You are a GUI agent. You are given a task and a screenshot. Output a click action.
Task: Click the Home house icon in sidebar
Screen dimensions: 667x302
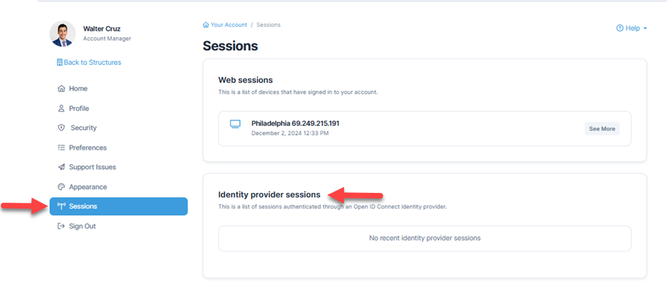click(x=62, y=89)
